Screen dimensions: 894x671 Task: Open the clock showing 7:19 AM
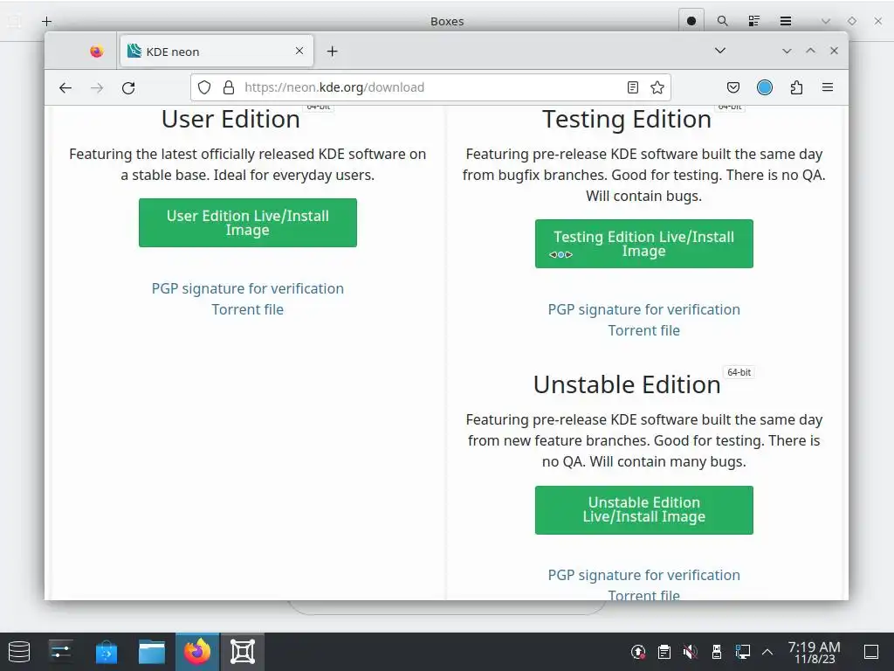[x=815, y=652]
